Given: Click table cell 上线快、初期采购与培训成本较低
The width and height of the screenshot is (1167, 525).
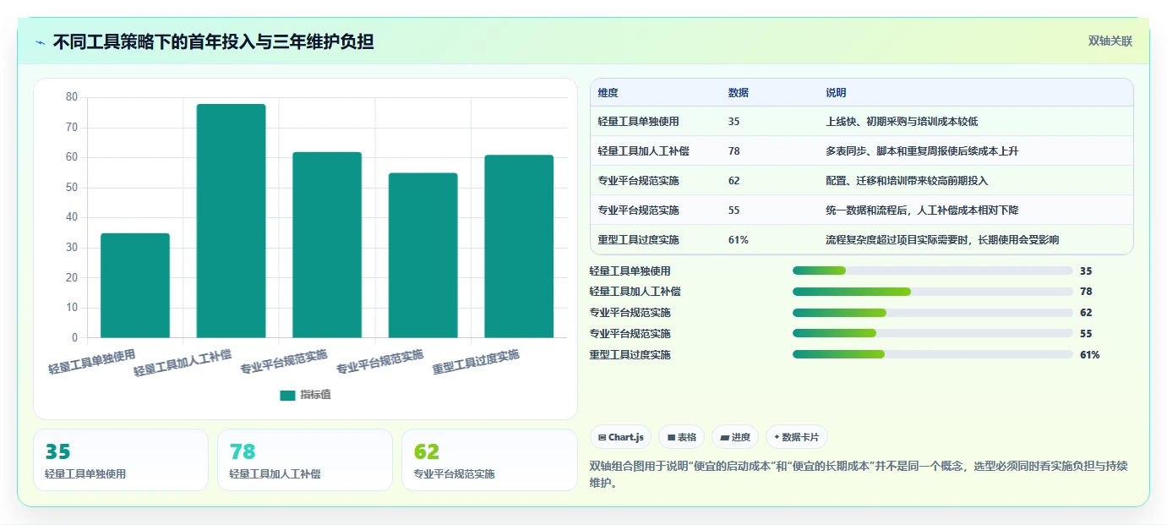Looking at the screenshot, I should [902, 122].
